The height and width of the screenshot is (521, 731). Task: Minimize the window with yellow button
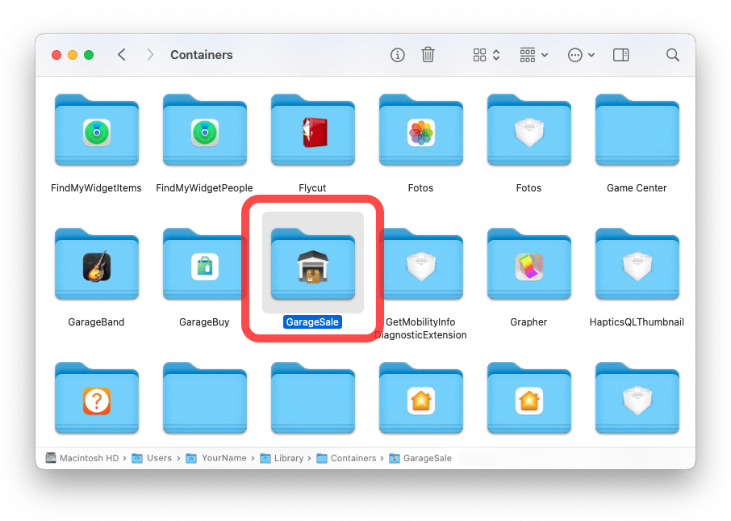[x=73, y=55]
